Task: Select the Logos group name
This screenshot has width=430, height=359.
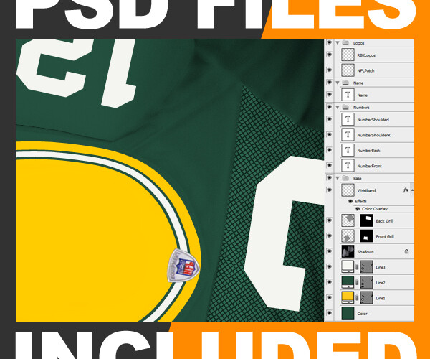Action: [359, 43]
